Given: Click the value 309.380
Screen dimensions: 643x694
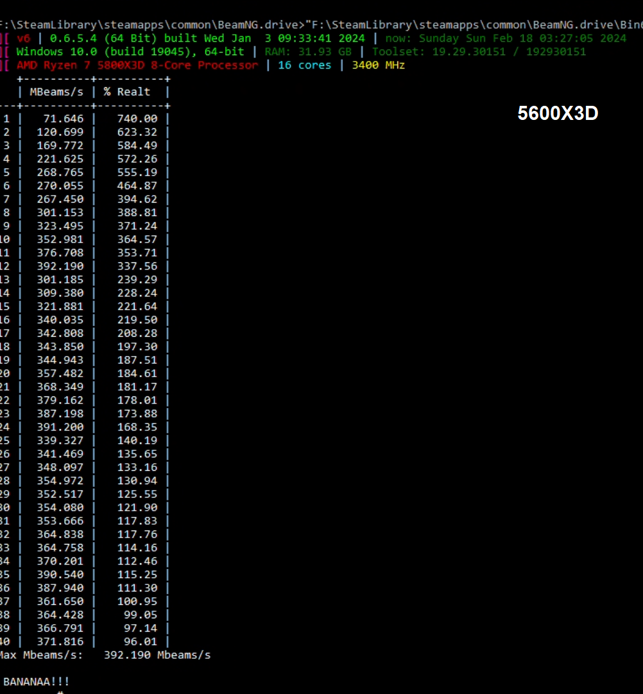Looking at the screenshot, I should coord(60,293).
